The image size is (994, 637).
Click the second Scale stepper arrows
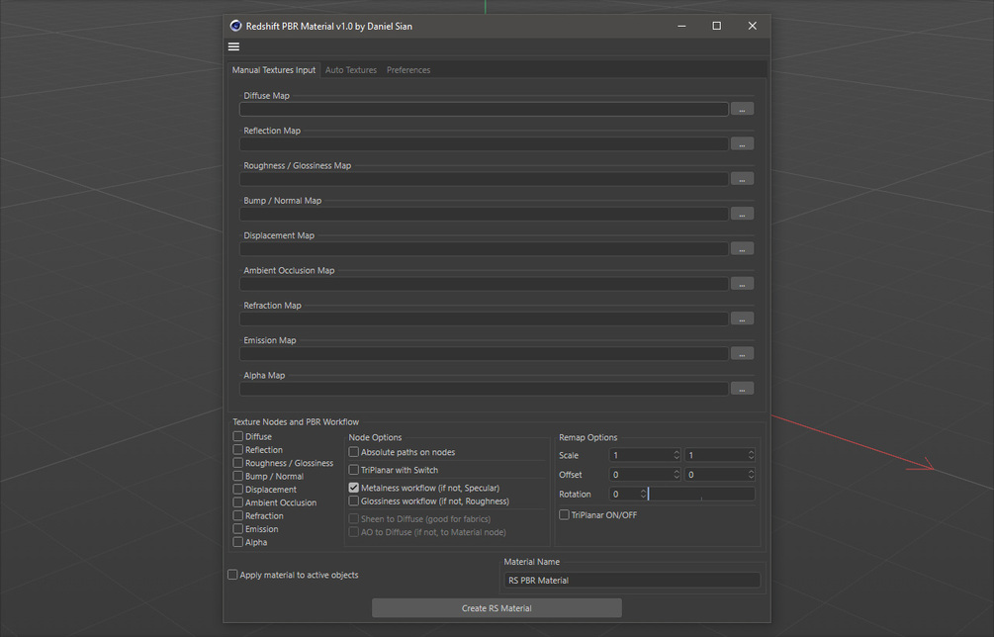(x=752, y=455)
